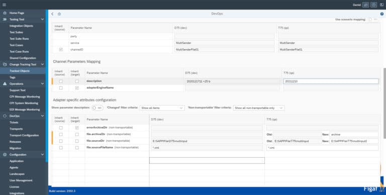The image size is (386, 195).
Task: Open the hamburger navigation menu
Action: coord(4,5)
